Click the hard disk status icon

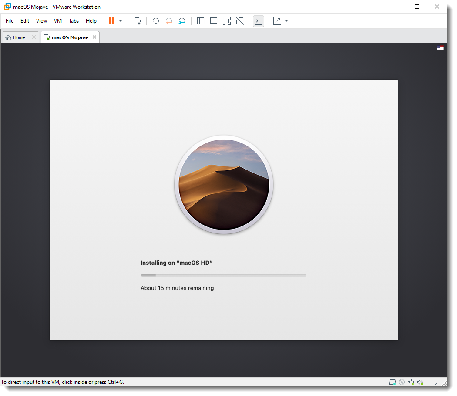pos(392,383)
